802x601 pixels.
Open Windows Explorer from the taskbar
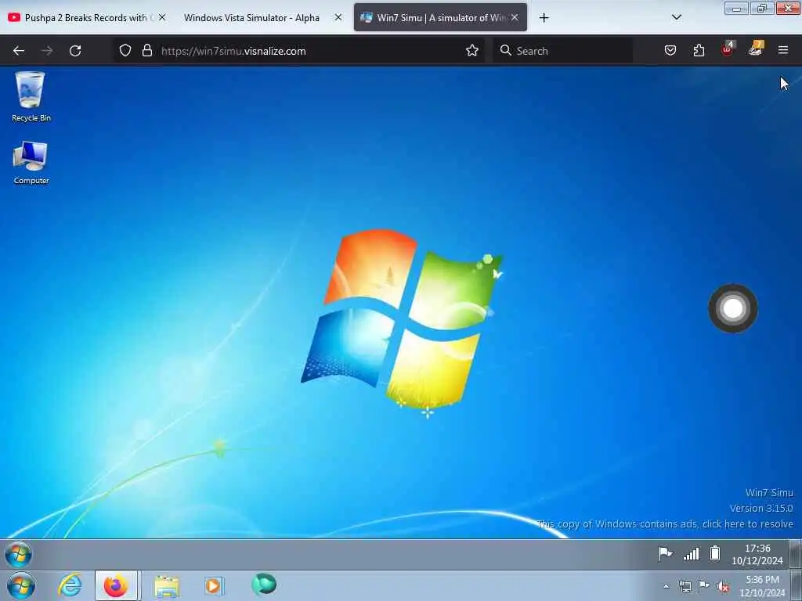(x=167, y=586)
